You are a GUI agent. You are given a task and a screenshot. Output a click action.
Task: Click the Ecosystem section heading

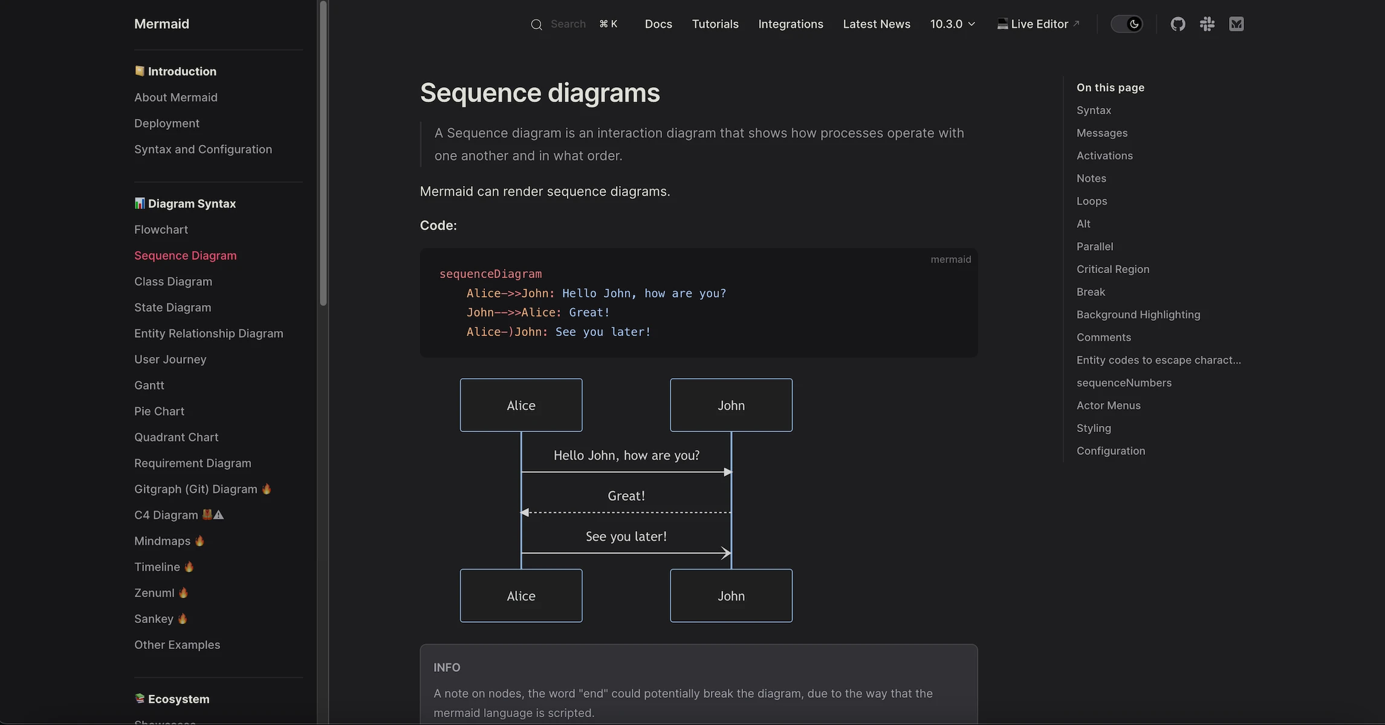coord(172,699)
